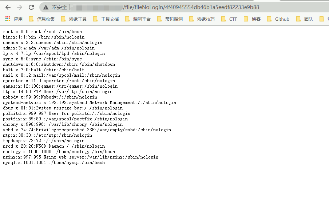
Task: Open the 信息收集 bookmark folder
Action: [42, 19]
